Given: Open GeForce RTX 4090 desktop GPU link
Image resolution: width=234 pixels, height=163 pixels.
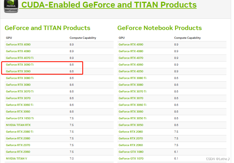Looking at the screenshot, I should (x=18, y=44).
